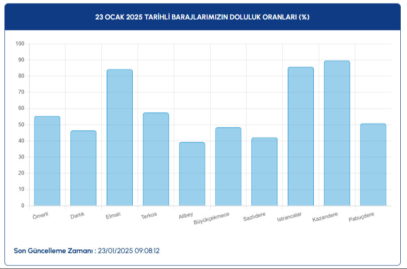Screen dimensions: 407x269
Task: Select the Sazlıdere dam column
Action: click(x=264, y=172)
